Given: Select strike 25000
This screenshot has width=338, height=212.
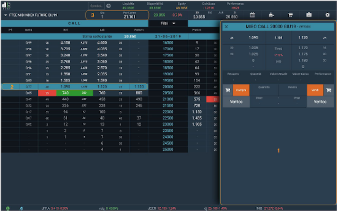Looking at the screenshot, I should click(x=168, y=149).
